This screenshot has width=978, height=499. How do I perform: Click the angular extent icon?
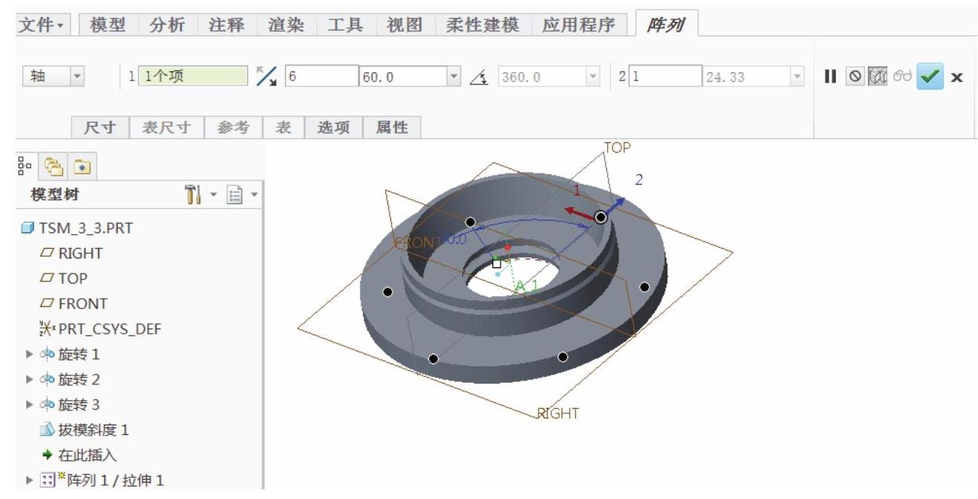click(481, 77)
